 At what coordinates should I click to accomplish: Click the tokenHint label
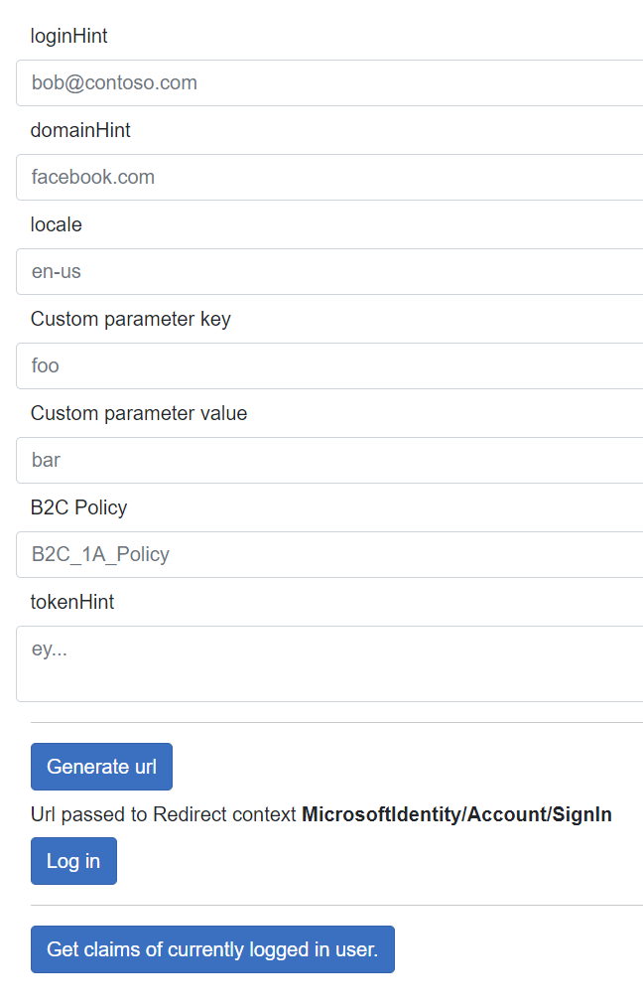[x=72, y=602]
